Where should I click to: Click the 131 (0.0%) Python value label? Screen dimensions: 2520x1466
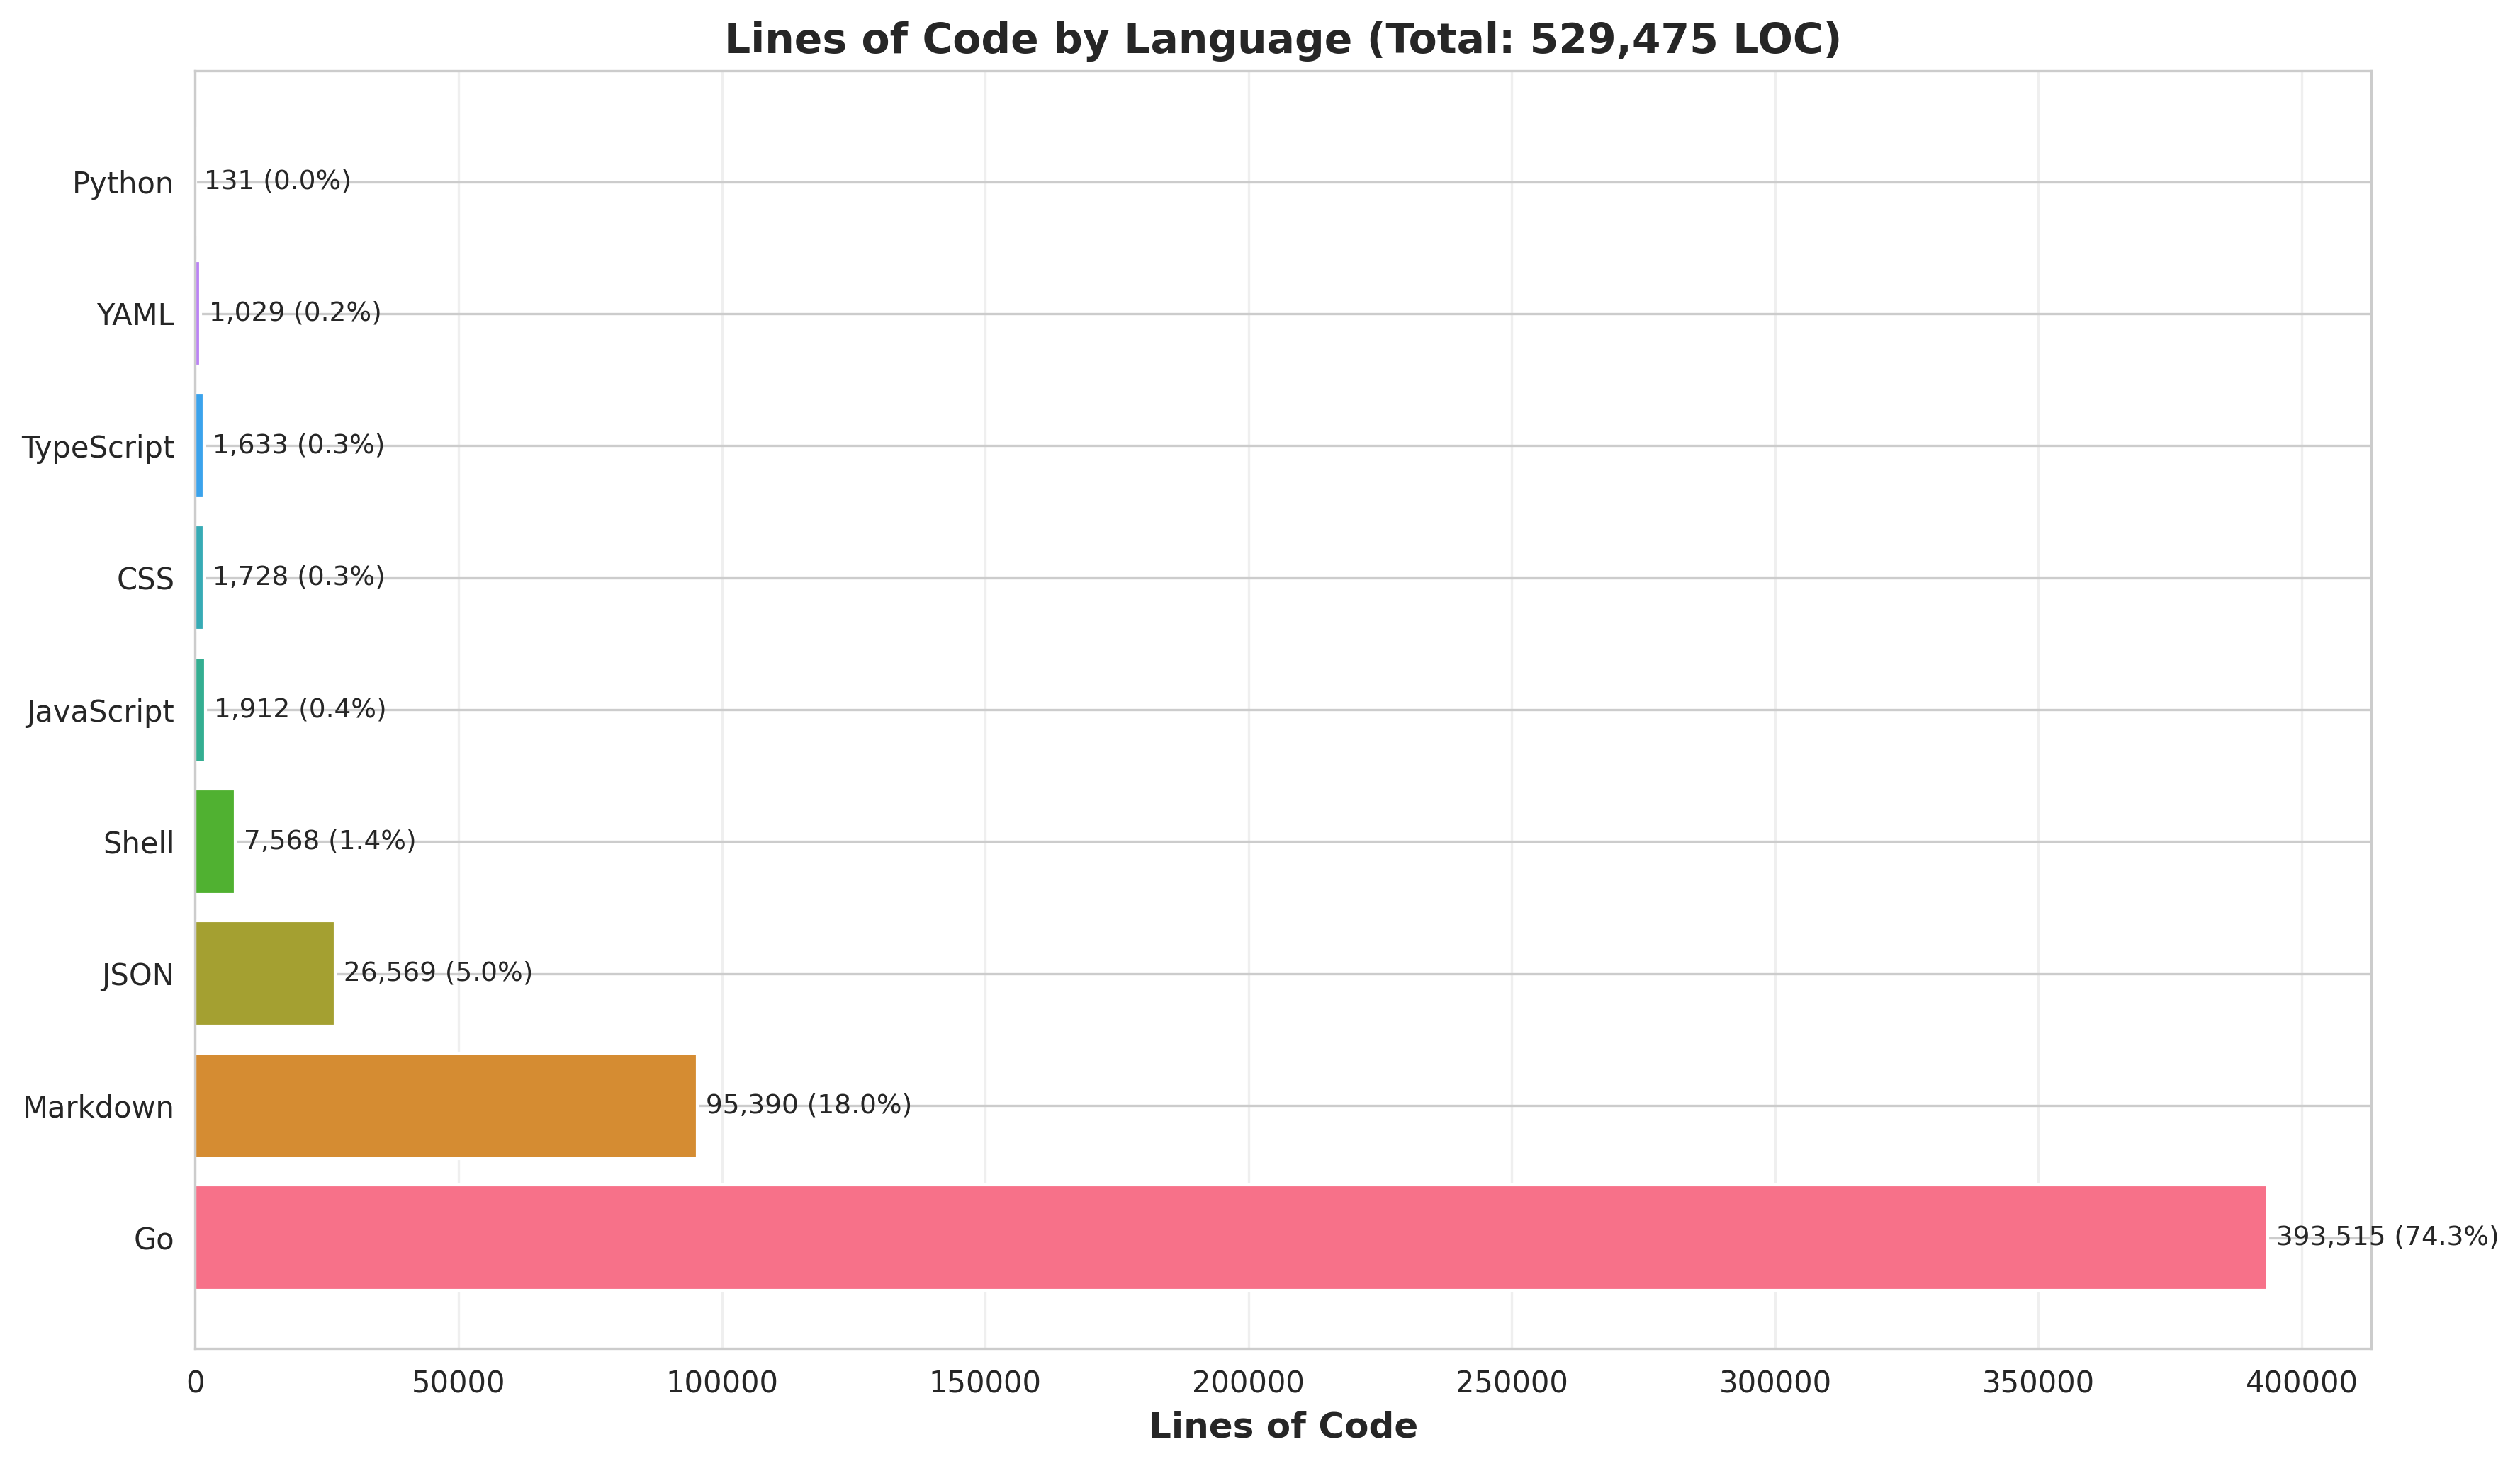pyautogui.click(x=277, y=181)
